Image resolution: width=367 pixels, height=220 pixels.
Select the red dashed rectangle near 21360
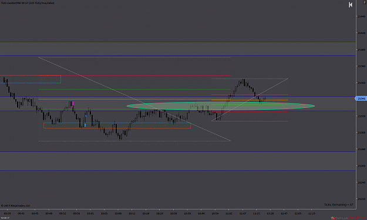pos(31,79)
